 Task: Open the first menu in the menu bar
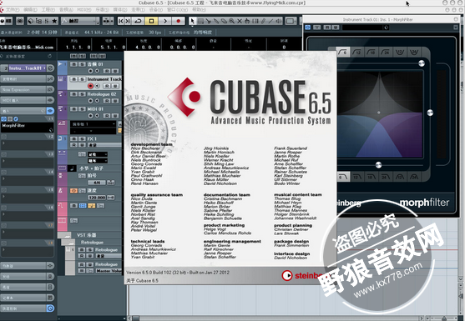pyautogui.click(x=13, y=10)
